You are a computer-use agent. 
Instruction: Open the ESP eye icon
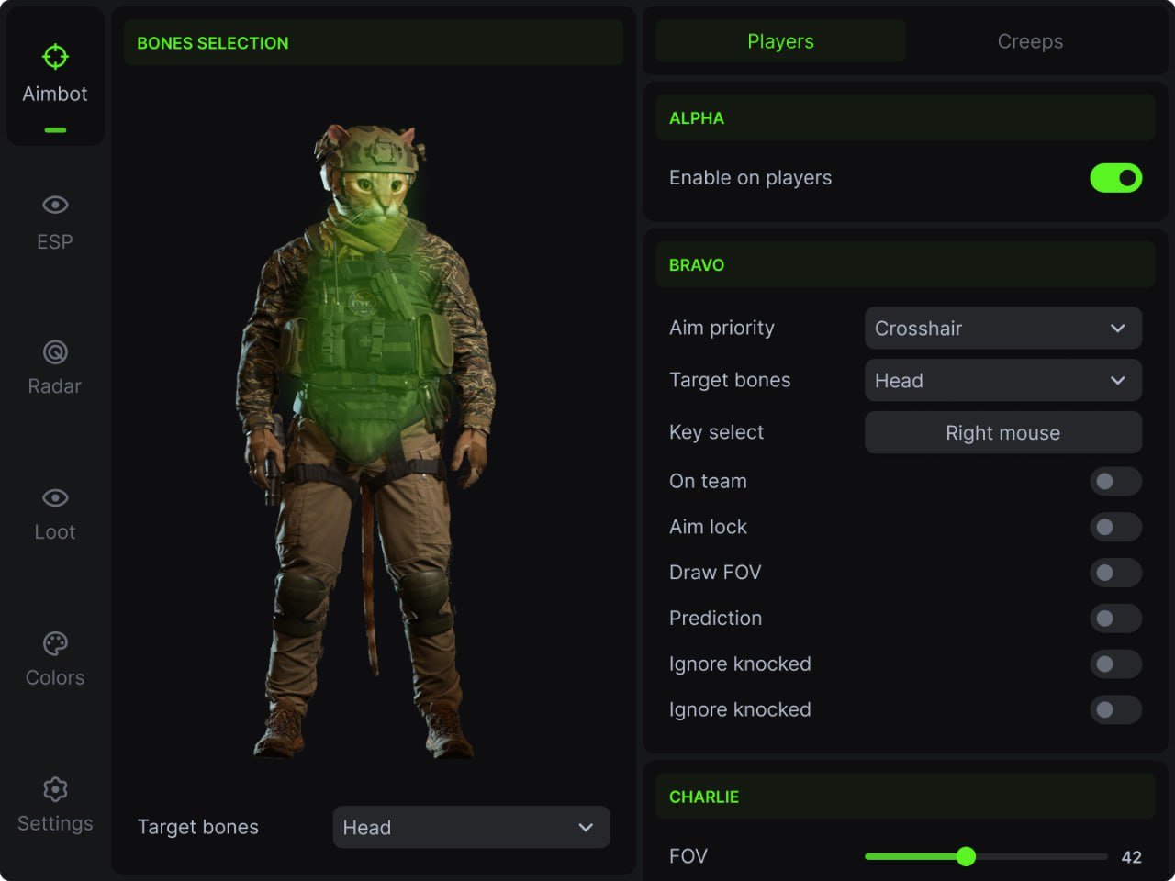55,205
